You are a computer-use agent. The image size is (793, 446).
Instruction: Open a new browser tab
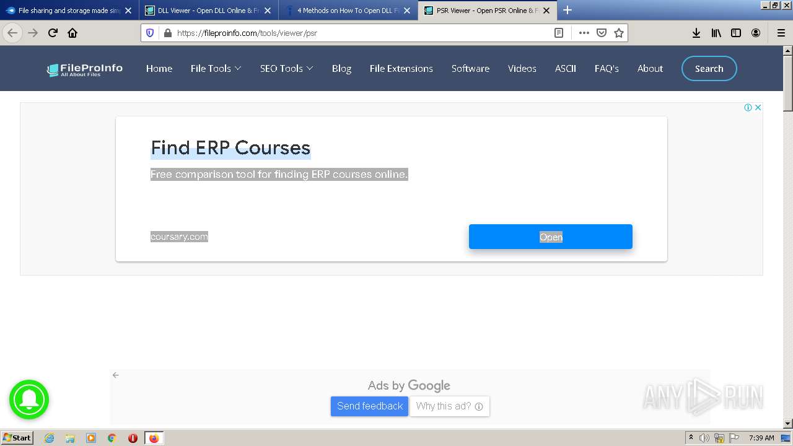coord(567,10)
